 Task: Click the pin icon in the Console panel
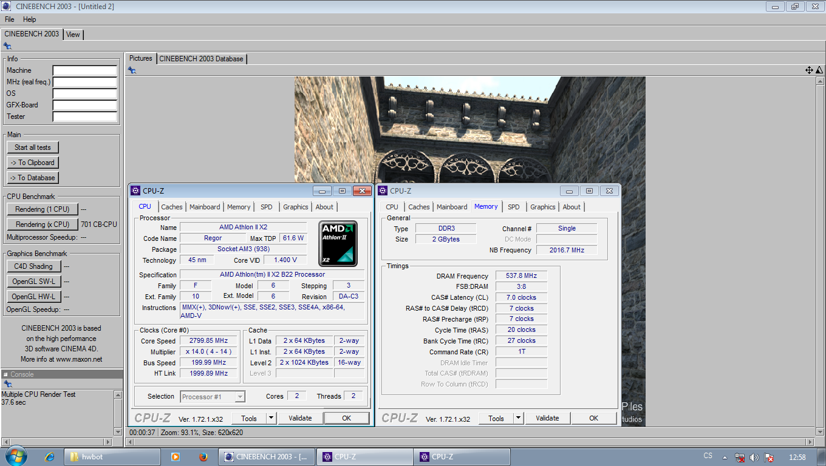tap(7, 384)
